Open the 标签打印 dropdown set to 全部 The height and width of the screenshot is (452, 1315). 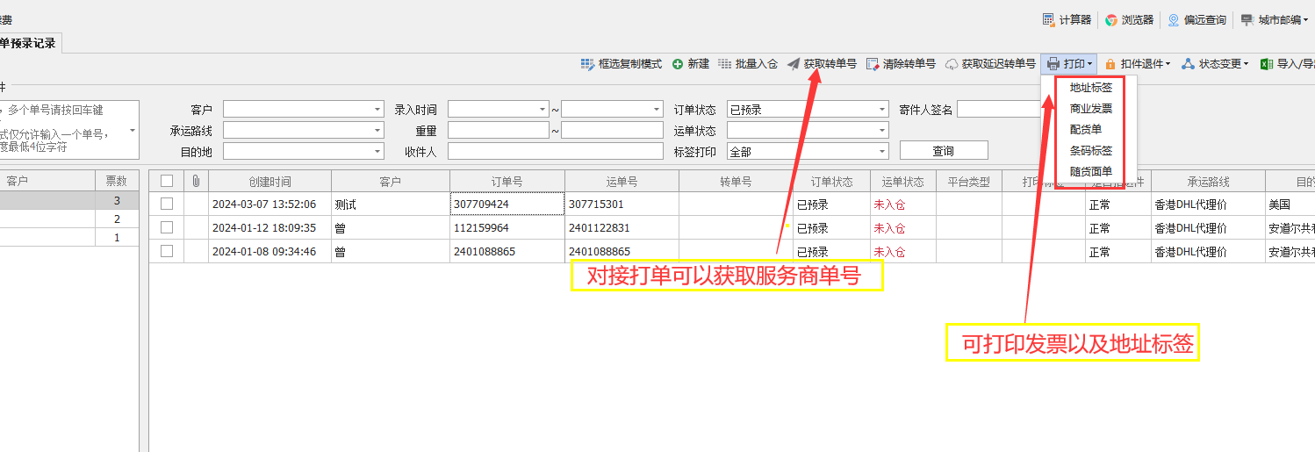point(882,152)
